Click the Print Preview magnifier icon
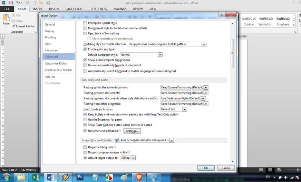The width and height of the screenshot is (301, 182). coord(48,3)
